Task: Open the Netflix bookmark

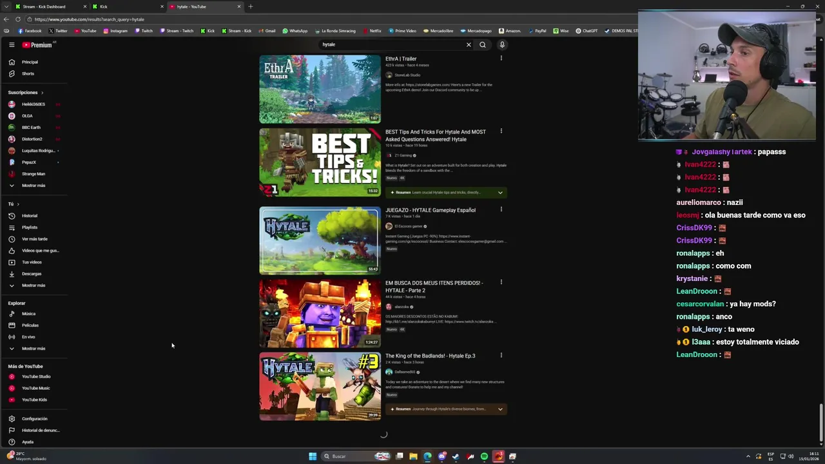Action: click(372, 31)
